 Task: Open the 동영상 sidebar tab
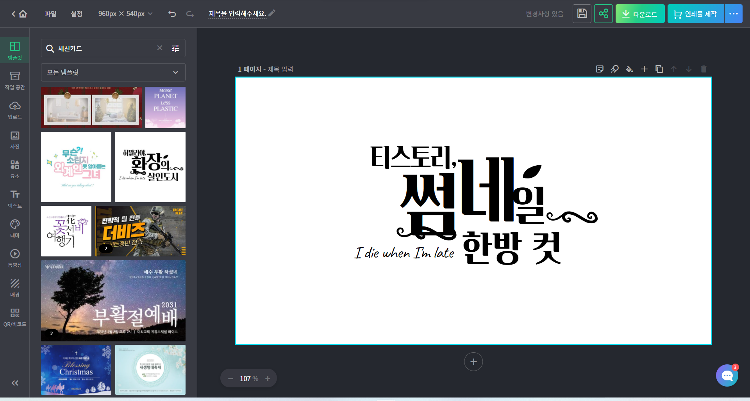(15, 258)
